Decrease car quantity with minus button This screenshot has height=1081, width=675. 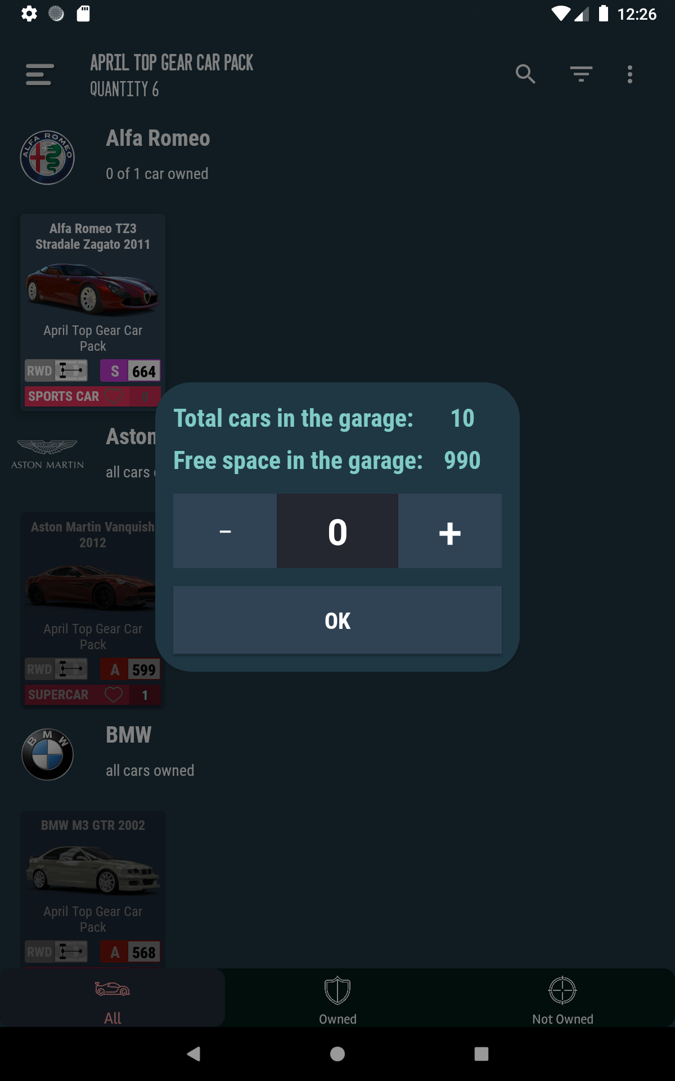[x=225, y=531]
